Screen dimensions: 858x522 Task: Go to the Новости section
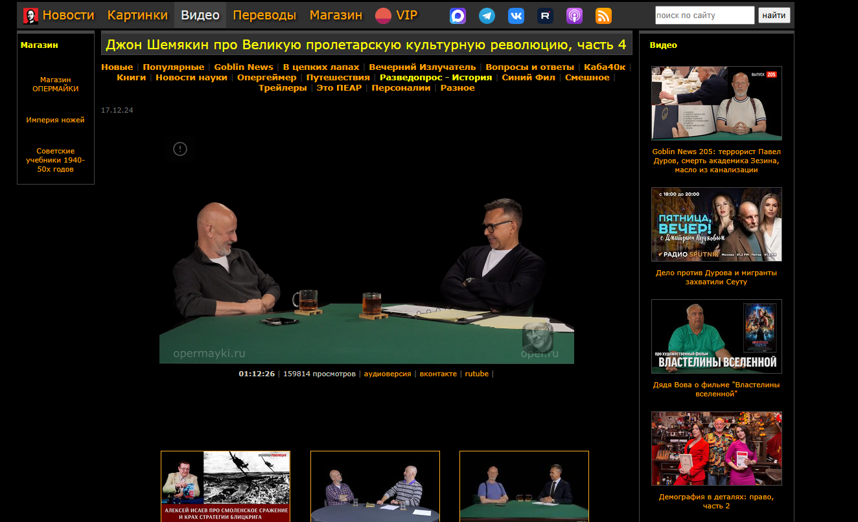[69, 16]
